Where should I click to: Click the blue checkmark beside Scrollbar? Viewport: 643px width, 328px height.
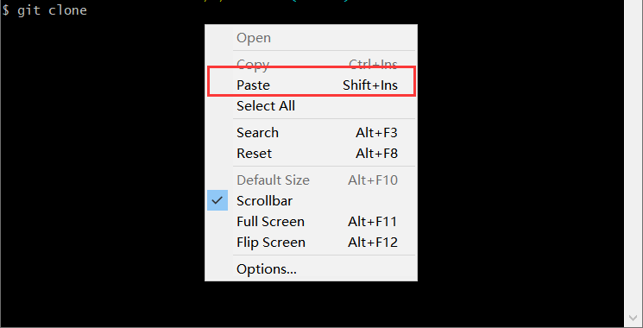(x=217, y=200)
